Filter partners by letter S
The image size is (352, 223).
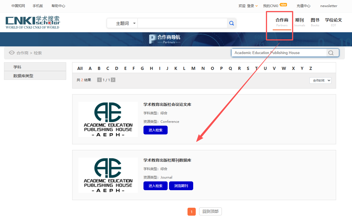point(248,68)
